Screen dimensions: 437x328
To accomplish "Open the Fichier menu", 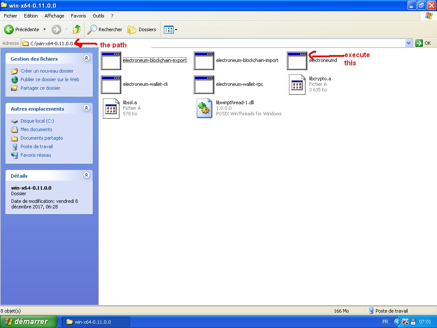I will pos(10,16).
